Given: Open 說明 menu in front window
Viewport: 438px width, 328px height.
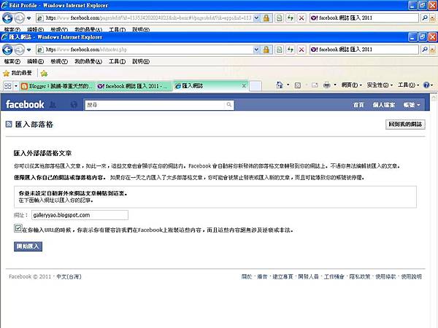Looking at the screenshot, I should tap(141, 61).
